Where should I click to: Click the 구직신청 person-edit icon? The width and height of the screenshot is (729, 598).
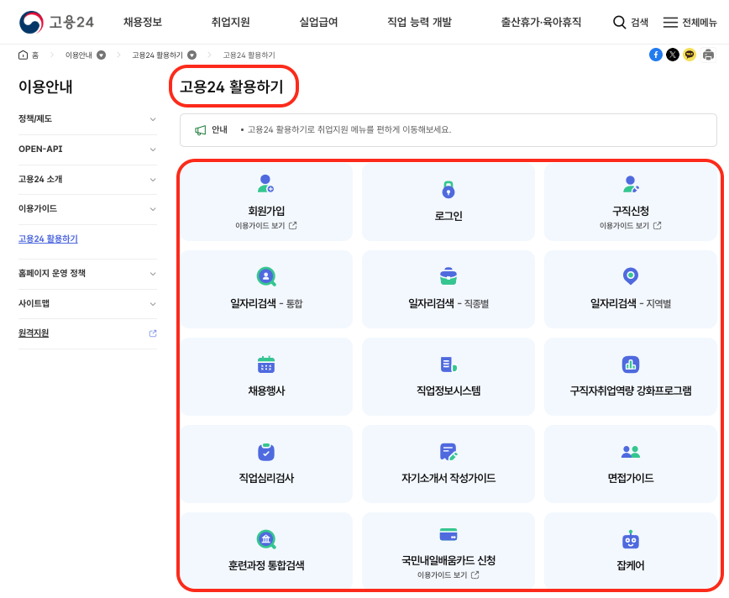click(631, 184)
